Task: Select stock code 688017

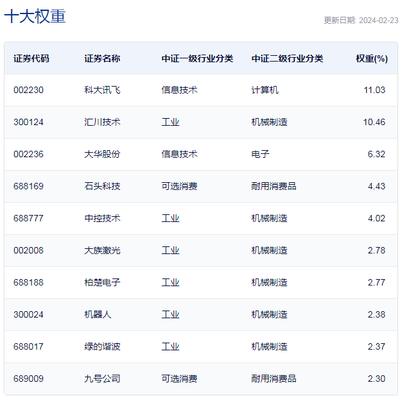Action: (x=28, y=346)
